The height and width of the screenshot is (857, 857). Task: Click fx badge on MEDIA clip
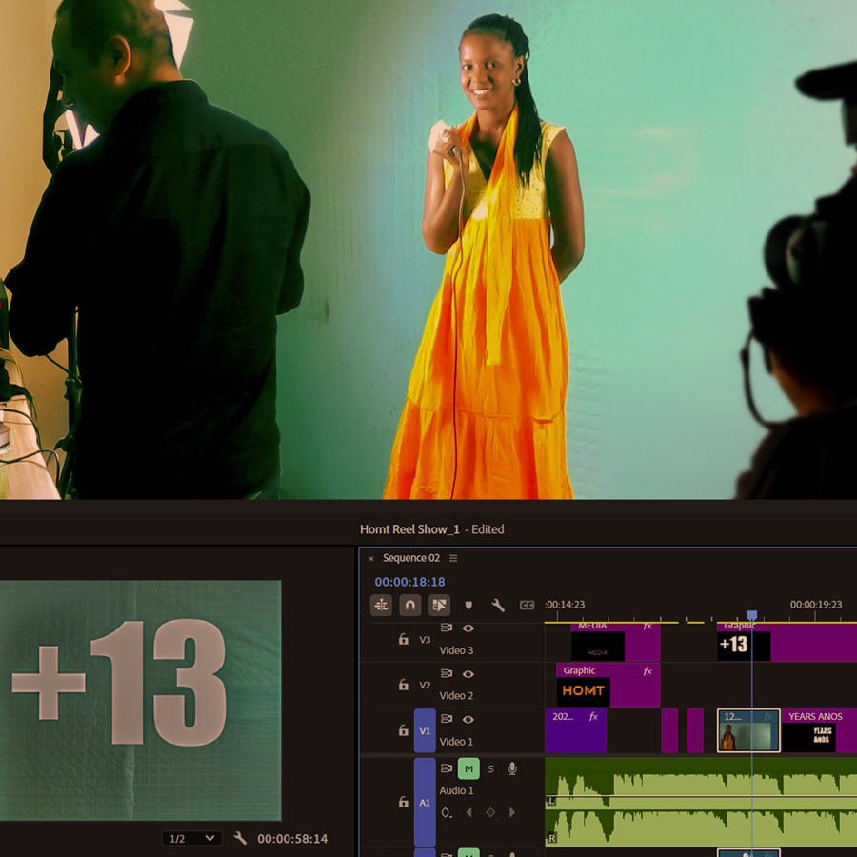tap(648, 626)
